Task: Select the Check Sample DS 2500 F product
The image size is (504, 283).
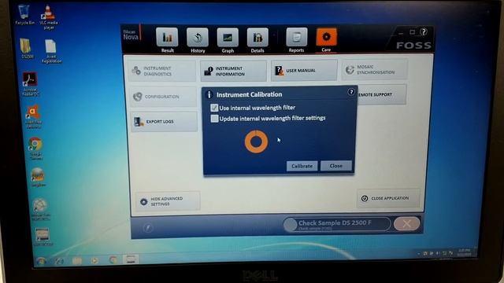Action: (337, 224)
